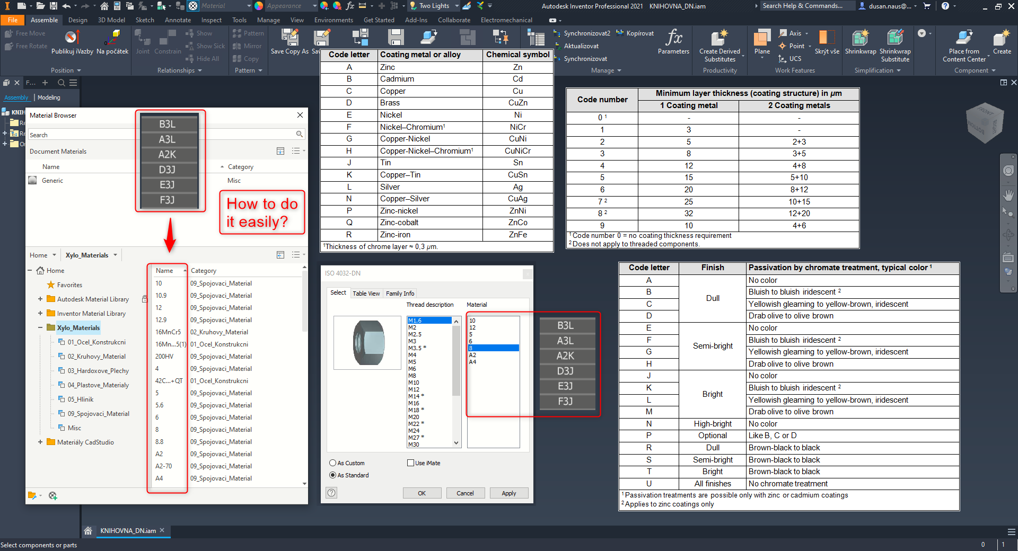
Task: Select the Pan tool in the navigation bar
Action: 1009,194
